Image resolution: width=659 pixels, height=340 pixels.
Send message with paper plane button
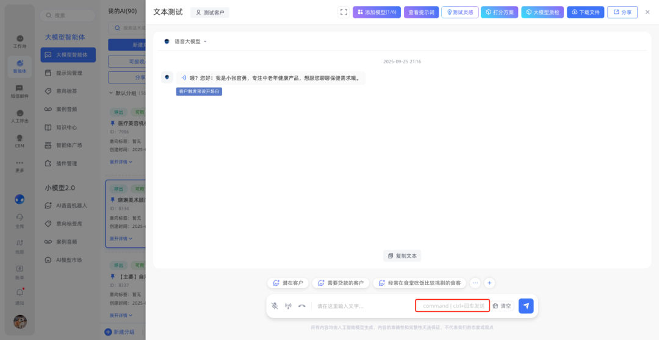point(525,306)
